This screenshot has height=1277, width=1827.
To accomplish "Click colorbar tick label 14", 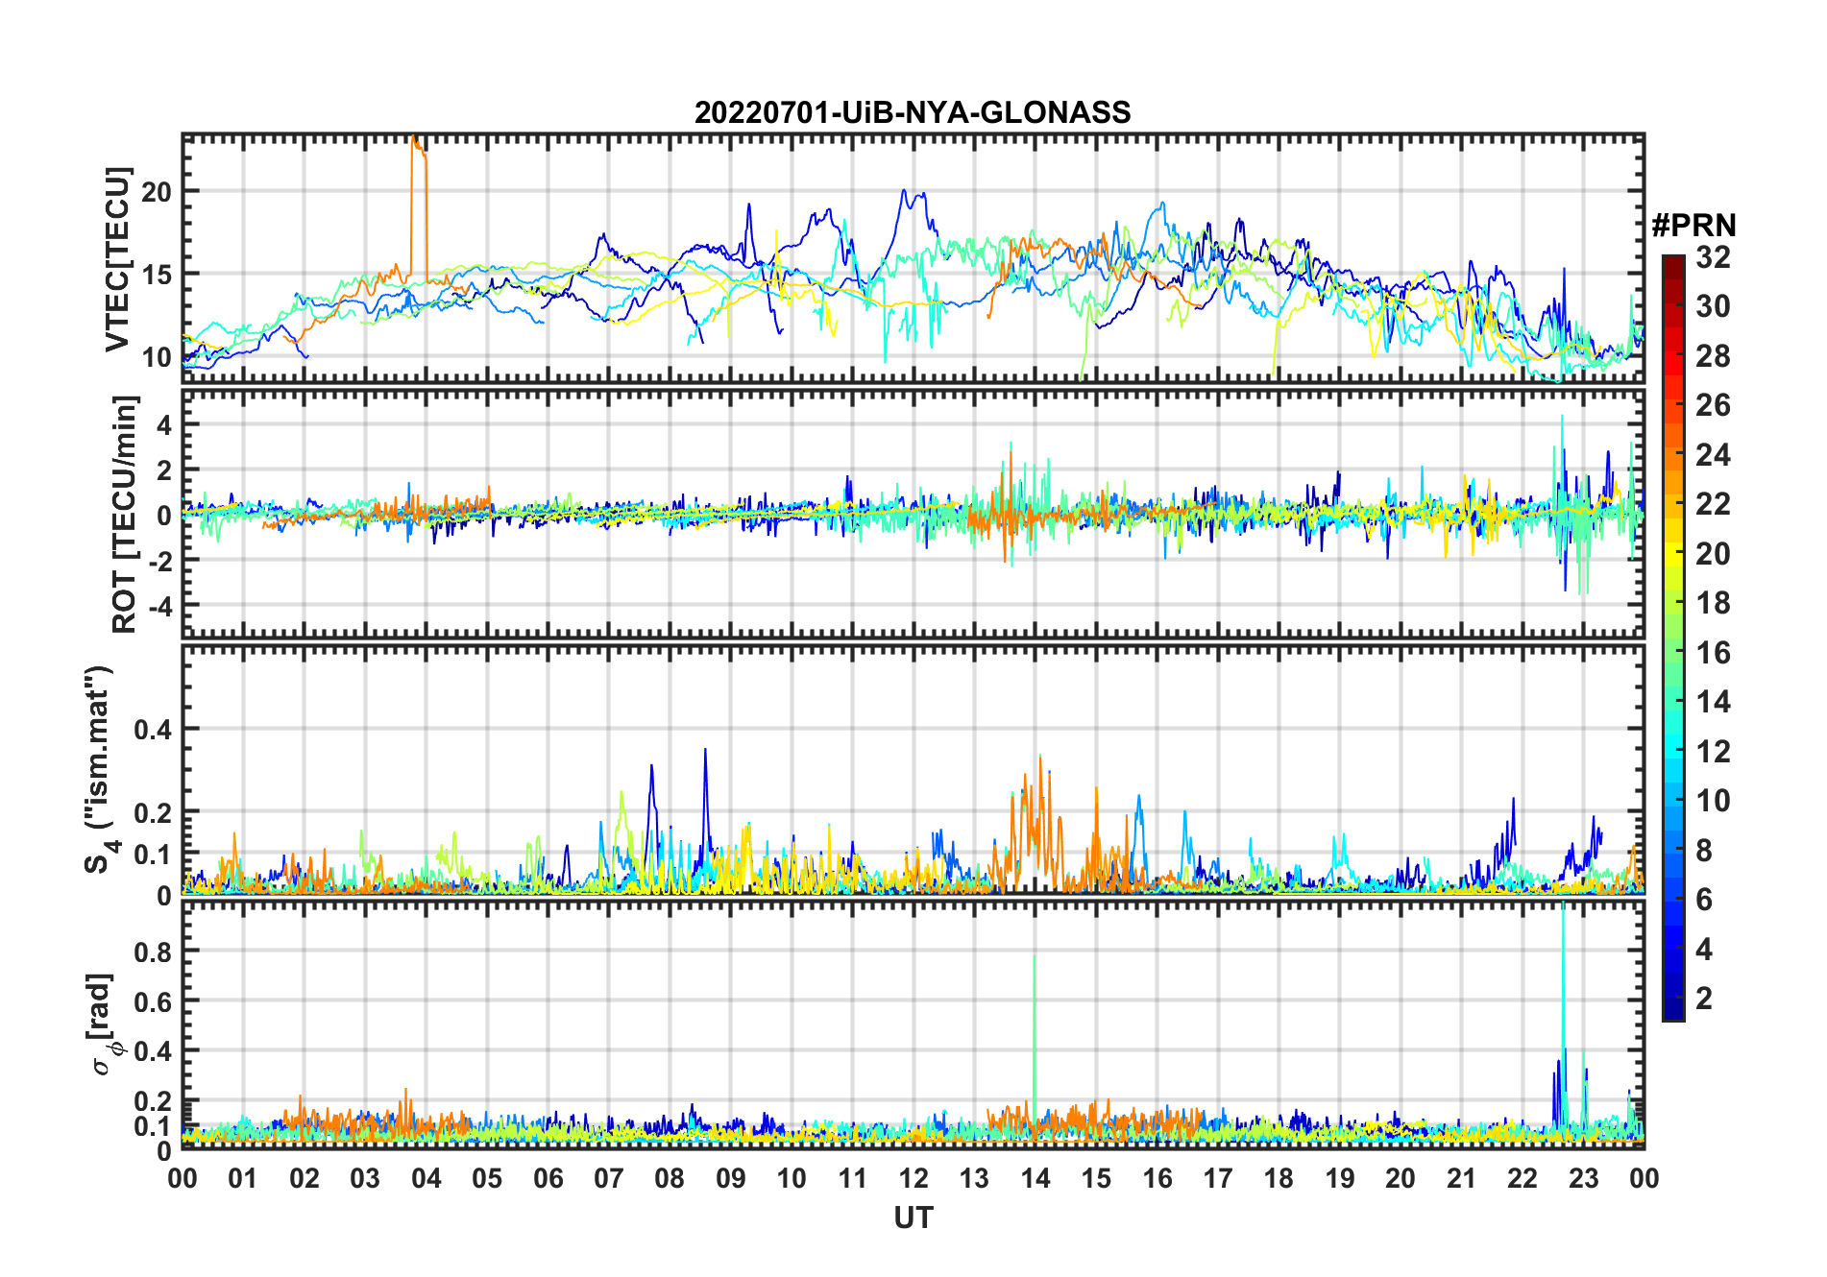I will point(1713,702).
